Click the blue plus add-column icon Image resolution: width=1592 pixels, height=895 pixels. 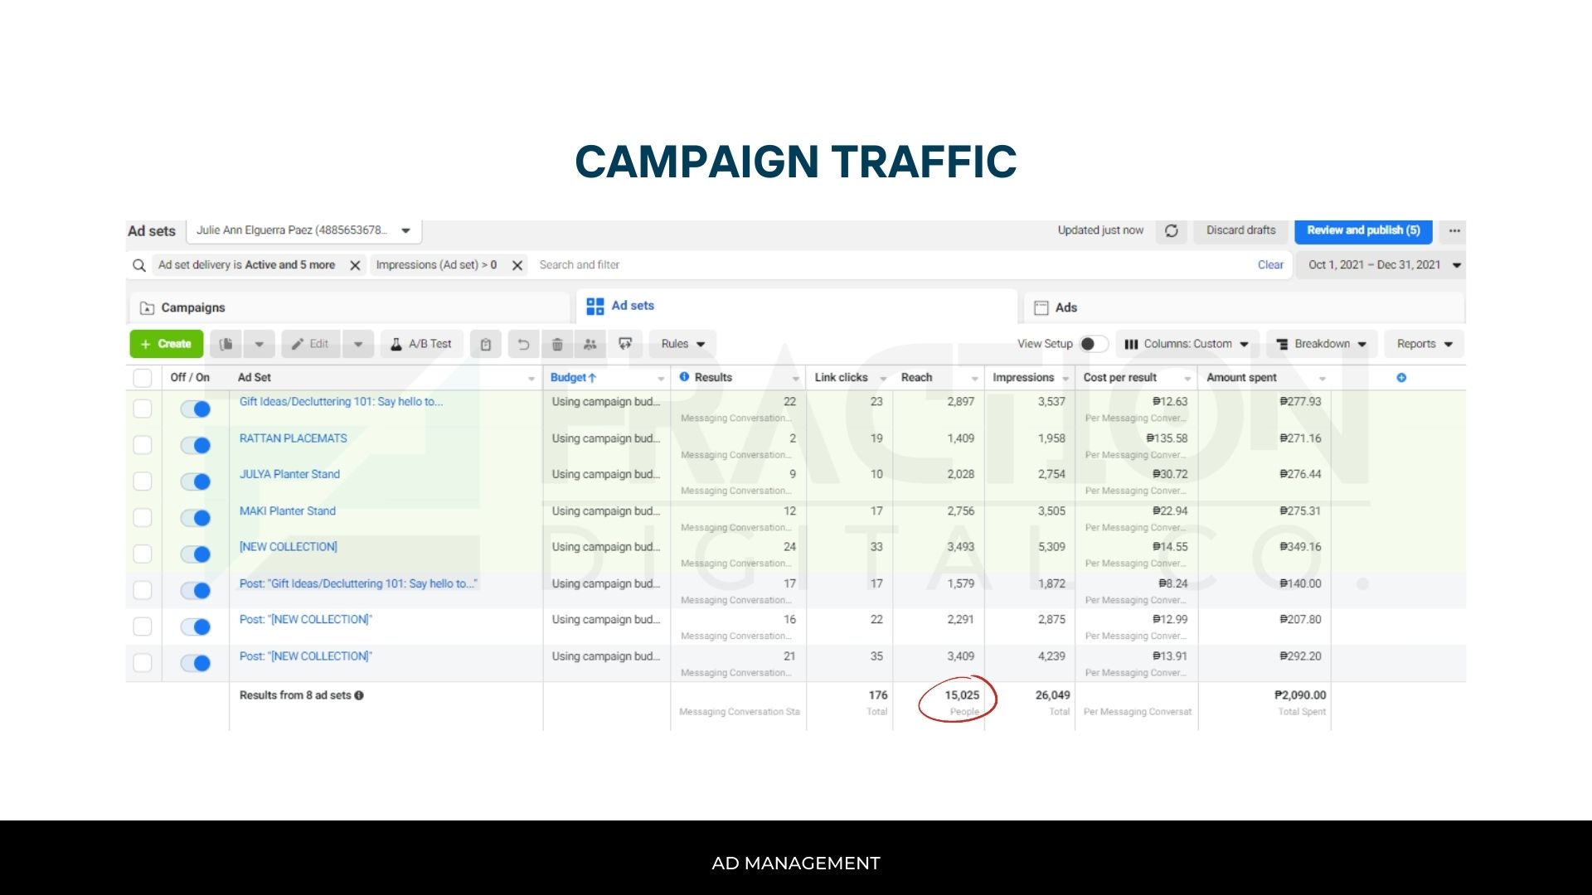pos(1401,378)
